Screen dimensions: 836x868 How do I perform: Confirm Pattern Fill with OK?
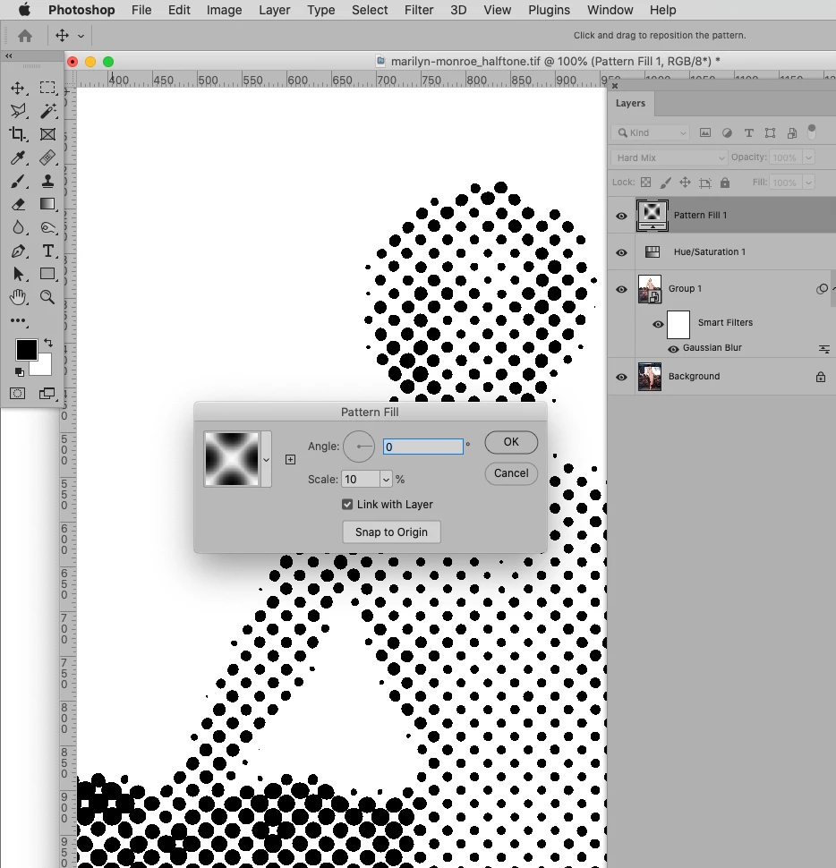511,442
